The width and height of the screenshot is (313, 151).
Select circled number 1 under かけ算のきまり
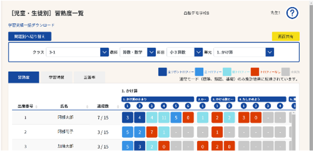point(128,106)
